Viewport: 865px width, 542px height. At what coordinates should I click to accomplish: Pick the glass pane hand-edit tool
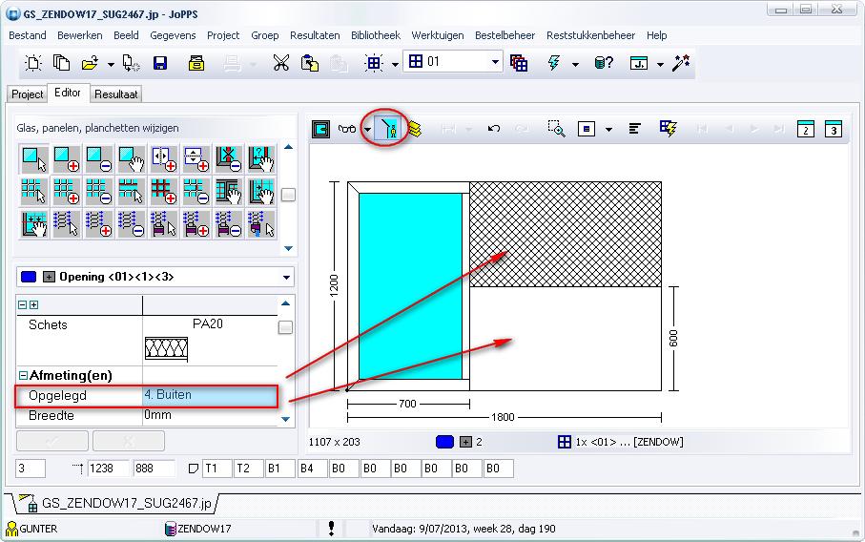[132, 159]
